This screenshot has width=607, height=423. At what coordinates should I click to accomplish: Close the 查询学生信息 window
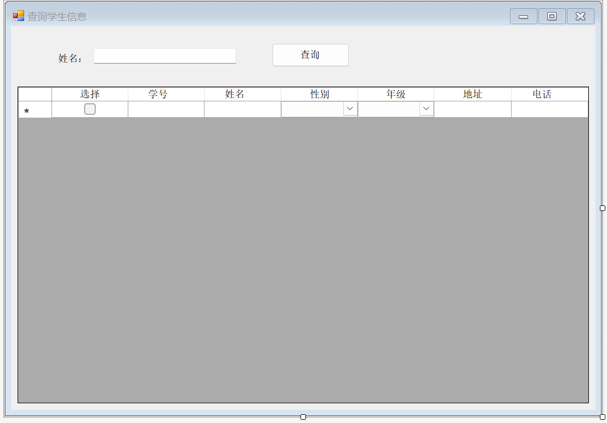tap(580, 16)
